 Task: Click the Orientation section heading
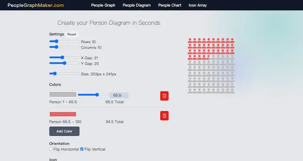59,144
